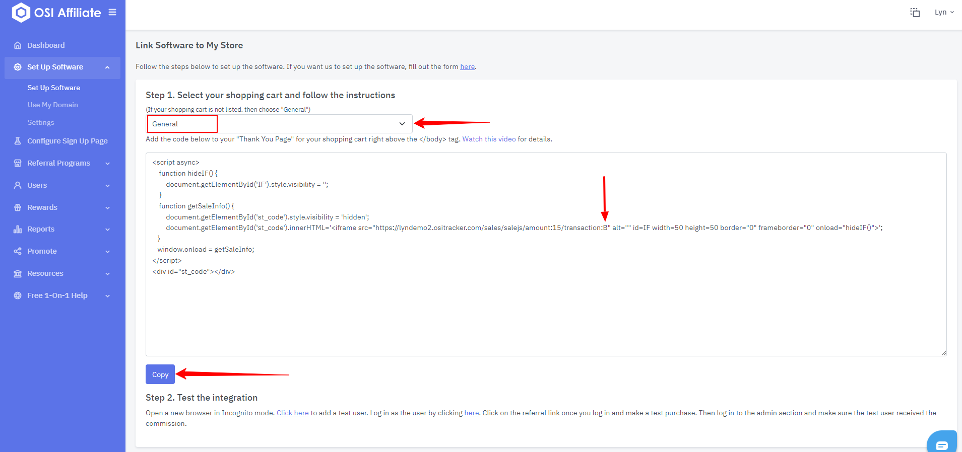Expand the Users menu chevron
The width and height of the screenshot is (962, 452).
tap(107, 186)
